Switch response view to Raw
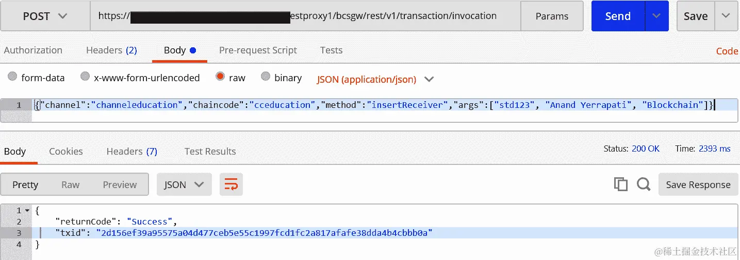The height and width of the screenshot is (260, 740). tap(71, 184)
